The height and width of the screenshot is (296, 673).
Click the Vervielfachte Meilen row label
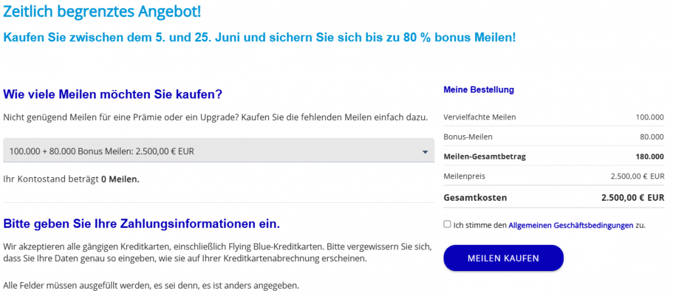(x=480, y=117)
